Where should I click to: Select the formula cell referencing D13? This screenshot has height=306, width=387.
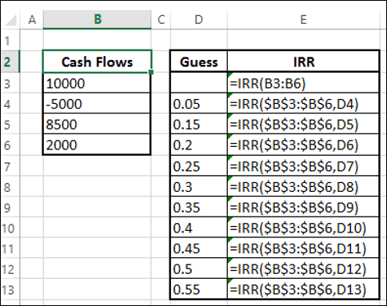(x=304, y=289)
